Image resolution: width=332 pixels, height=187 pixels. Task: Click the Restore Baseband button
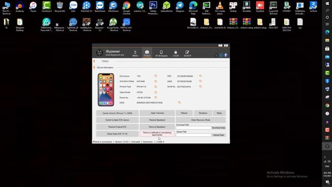click(x=157, y=120)
